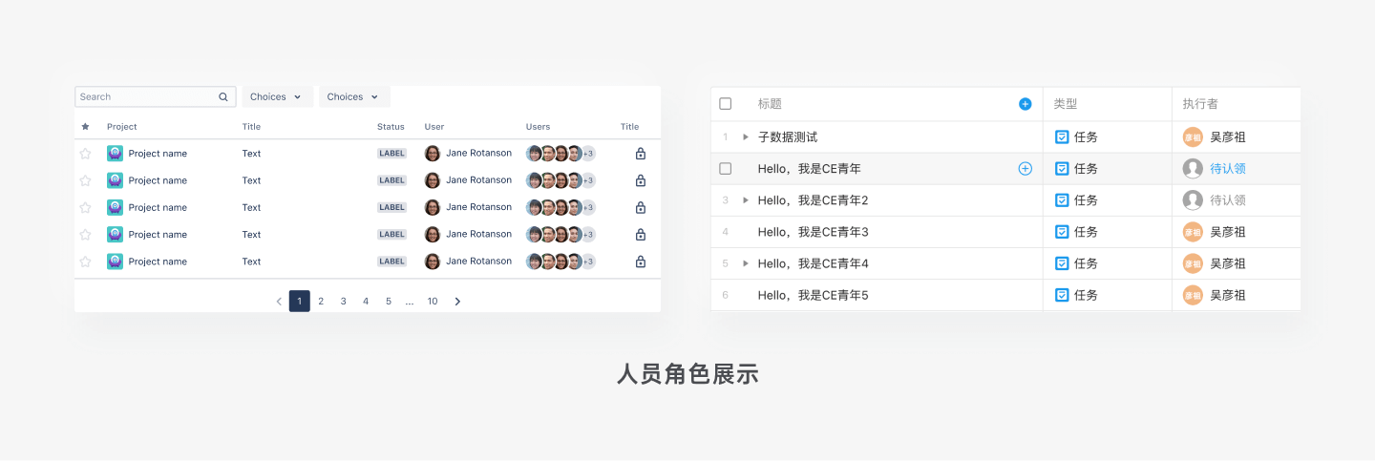Click the pagination ellipsis
This screenshot has width=1375, height=461.
coord(410,302)
